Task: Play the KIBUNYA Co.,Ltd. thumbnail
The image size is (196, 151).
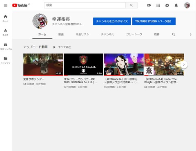Action: tap(83, 64)
